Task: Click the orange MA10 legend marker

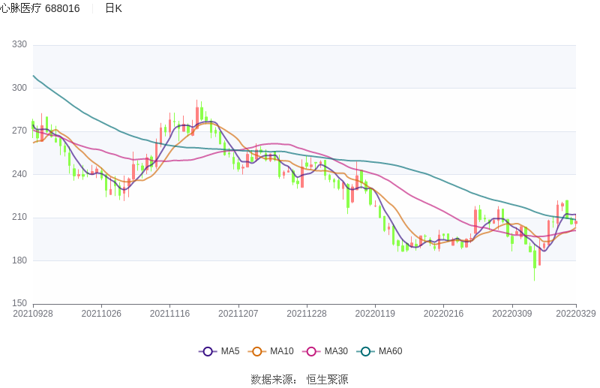Action: (x=257, y=351)
